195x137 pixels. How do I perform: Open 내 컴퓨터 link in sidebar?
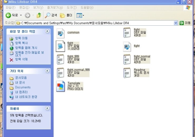tap(21, 92)
